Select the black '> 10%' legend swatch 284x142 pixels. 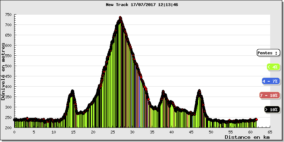point(272,110)
